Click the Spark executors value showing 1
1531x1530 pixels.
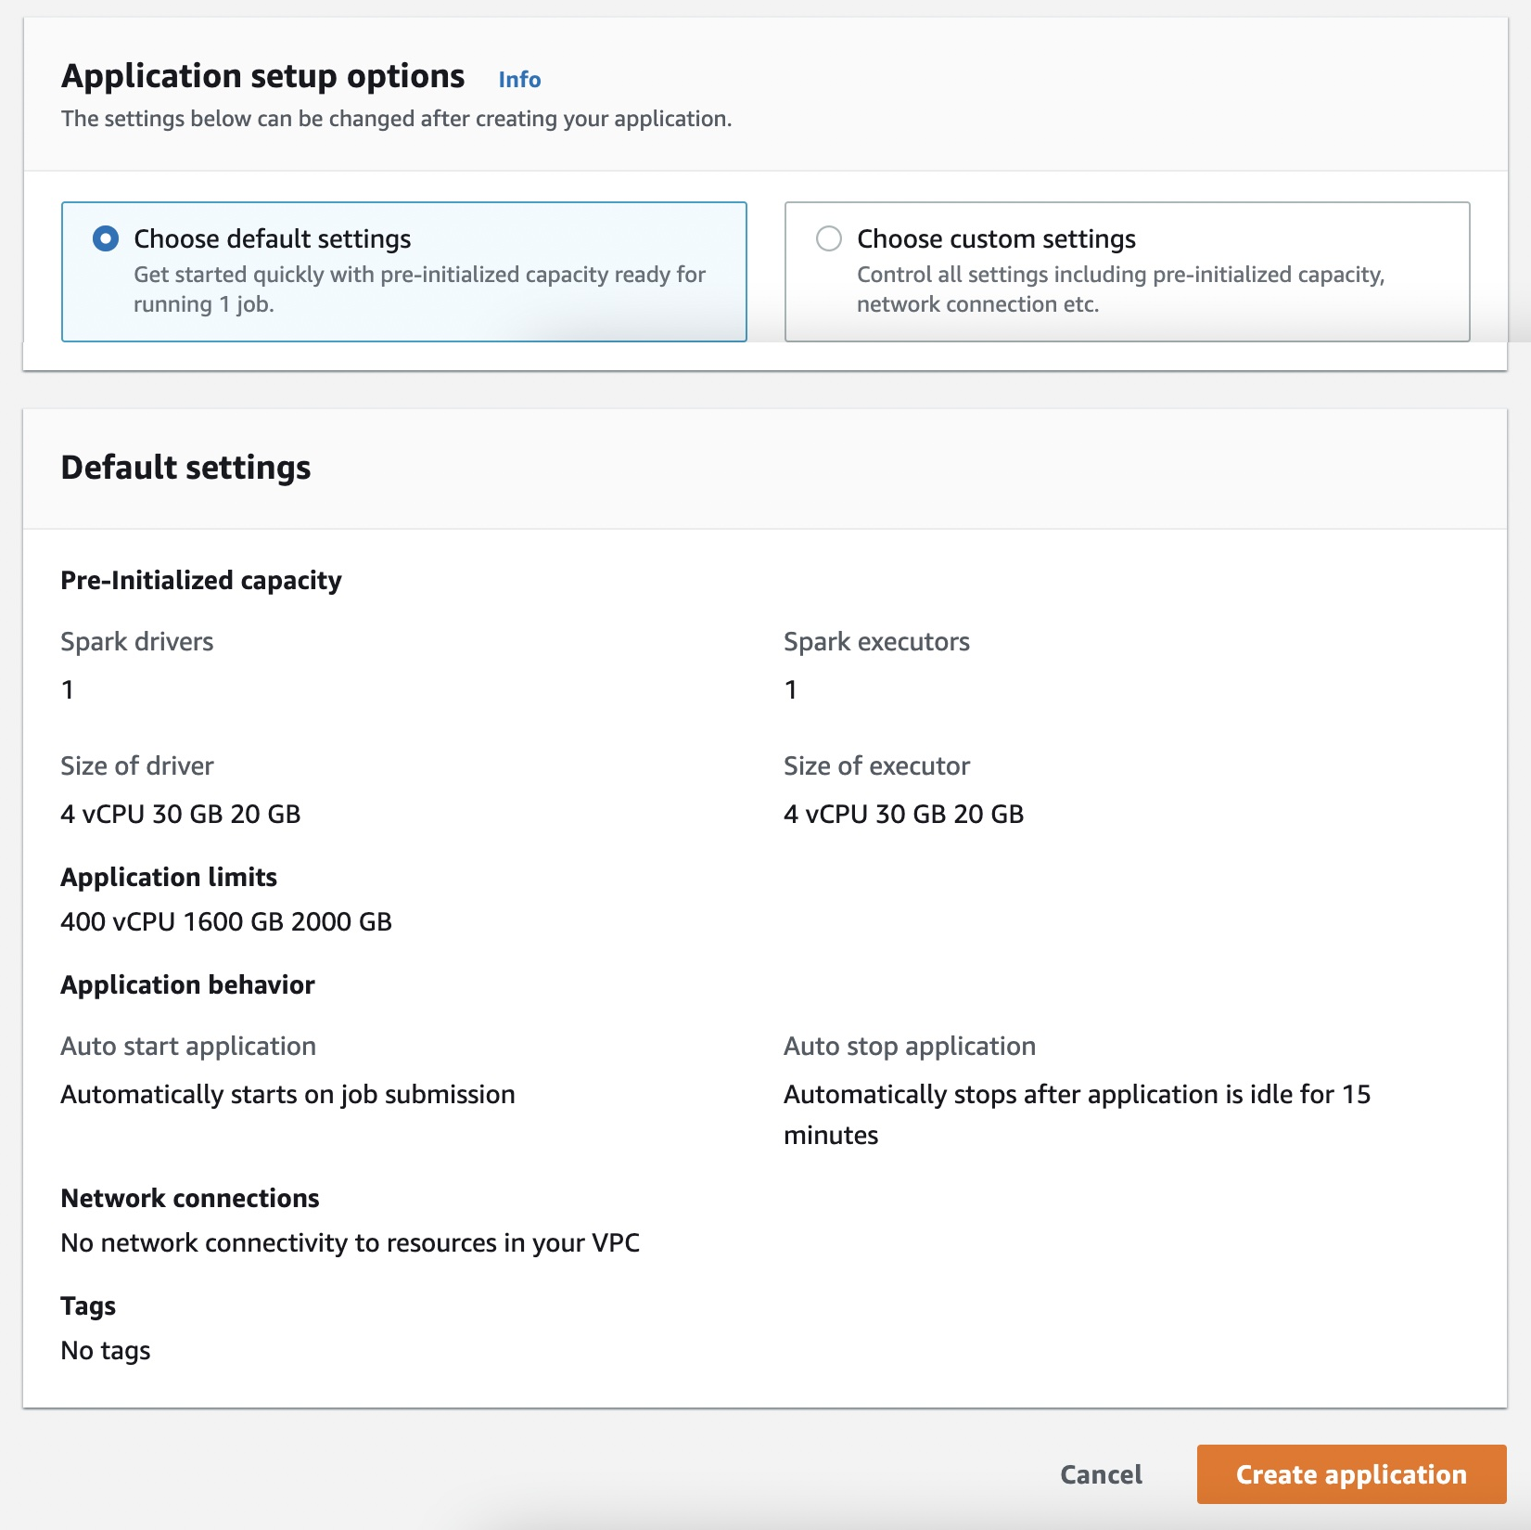click(789, 688)
